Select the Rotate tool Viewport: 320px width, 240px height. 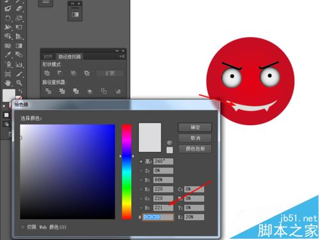point(8,18)
